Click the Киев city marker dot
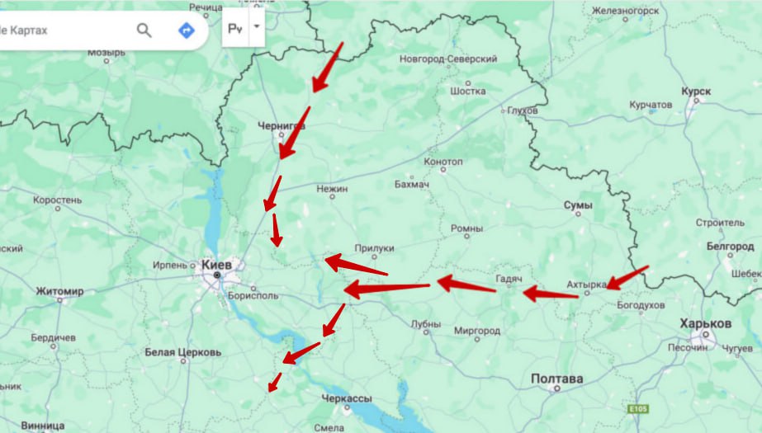 217,275
